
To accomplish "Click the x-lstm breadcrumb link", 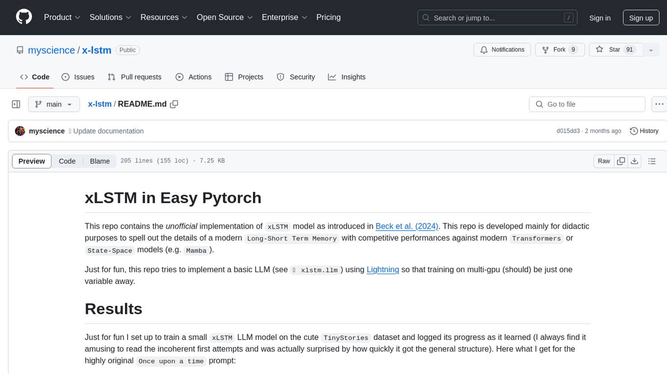I will click(100, 104).
